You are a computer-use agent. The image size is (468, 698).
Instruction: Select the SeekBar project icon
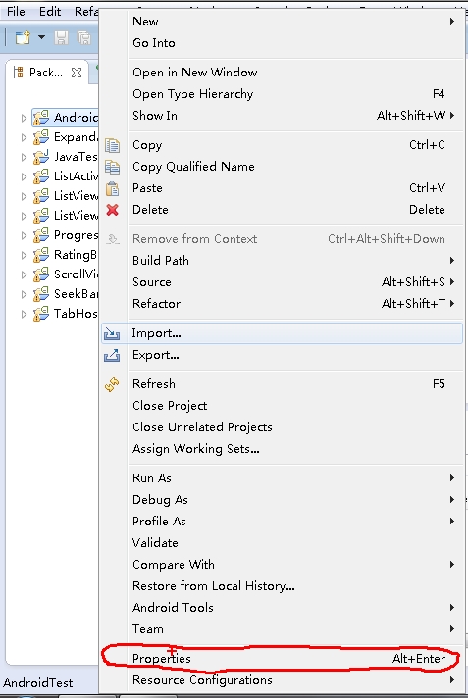(x=41, y=294)
